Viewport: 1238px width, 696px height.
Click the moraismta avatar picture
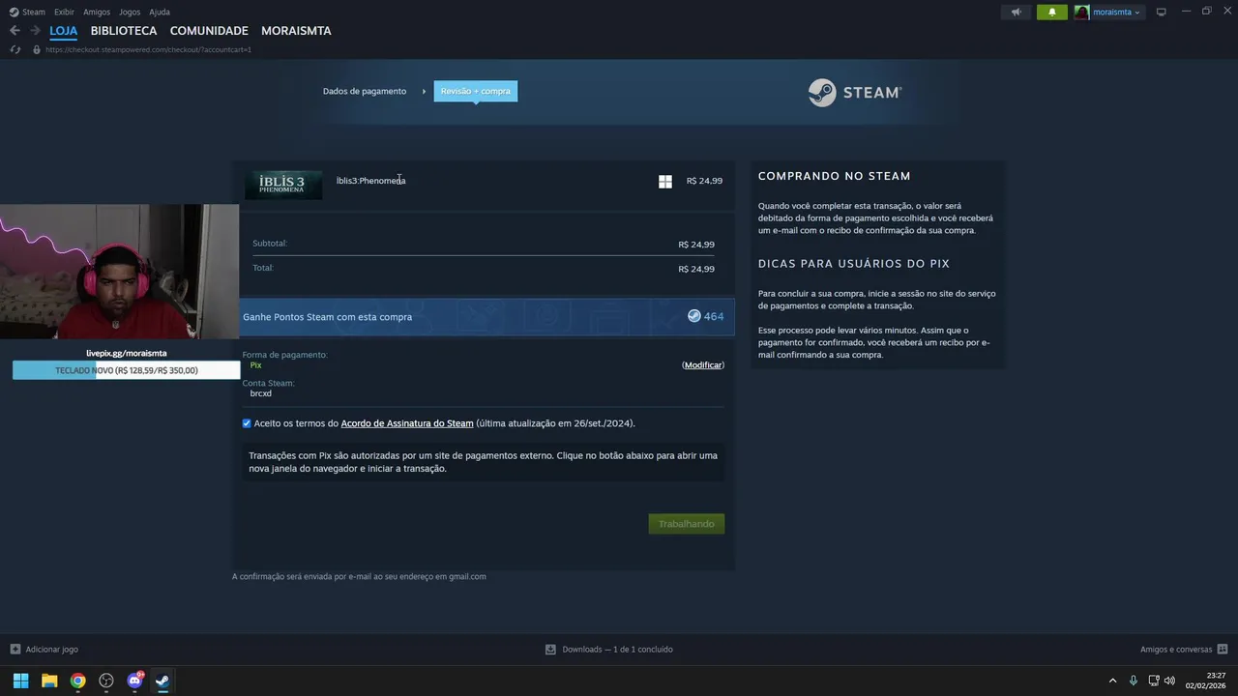[x=1081, y=12]
